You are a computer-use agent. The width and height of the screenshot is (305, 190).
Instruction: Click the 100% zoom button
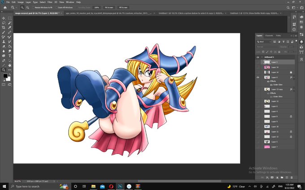[97, 8]
